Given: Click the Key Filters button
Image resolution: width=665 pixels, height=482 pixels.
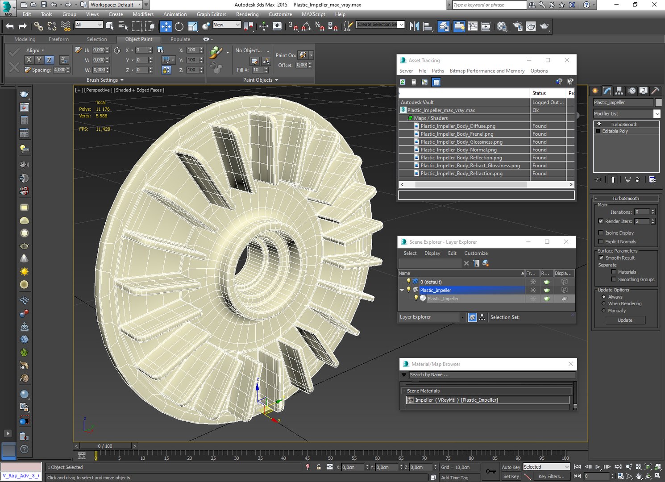Looking at the screenshot, I should (551, 477).
